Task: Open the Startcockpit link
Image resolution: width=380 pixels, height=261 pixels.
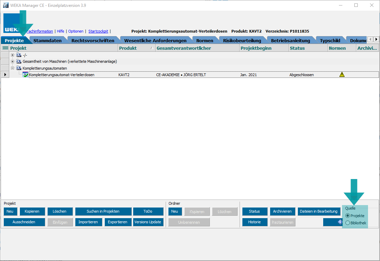Action: 98,31
